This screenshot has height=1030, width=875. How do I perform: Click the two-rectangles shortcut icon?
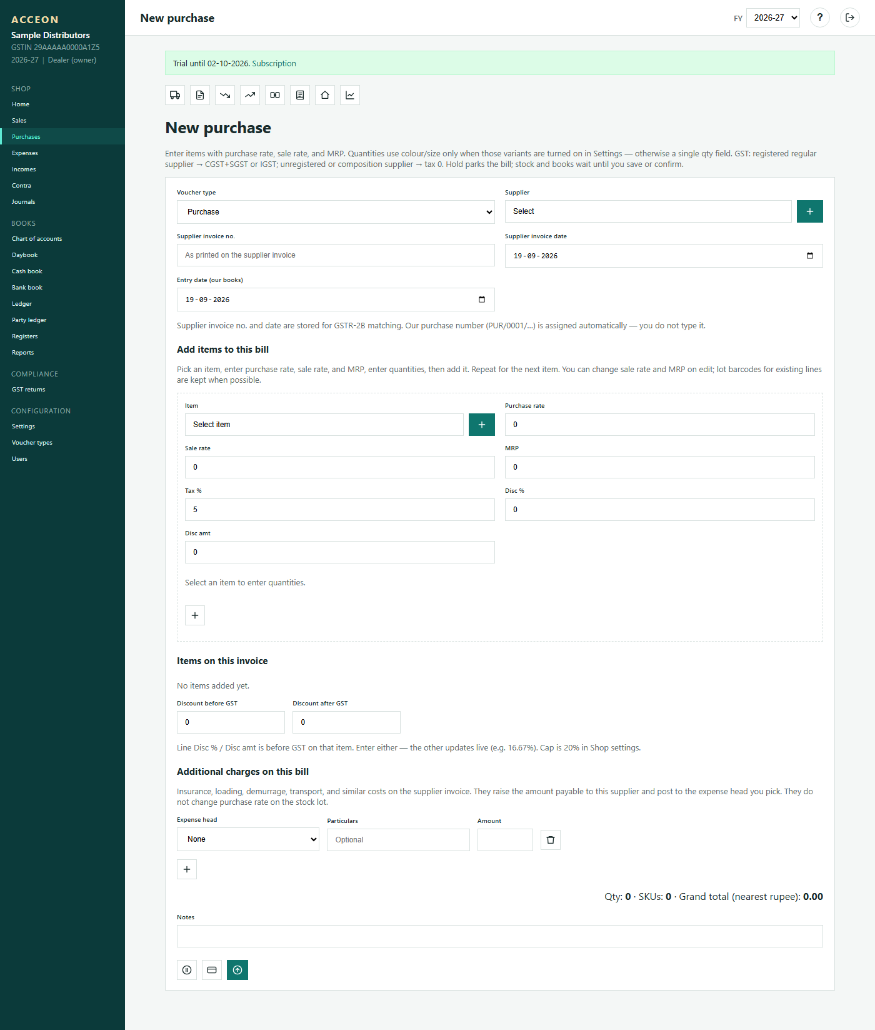point(275,95)
